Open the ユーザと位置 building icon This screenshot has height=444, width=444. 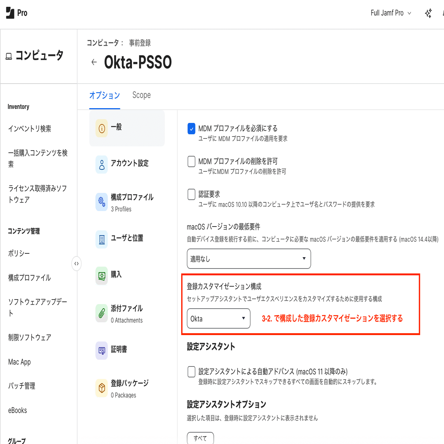pos(101,239)
